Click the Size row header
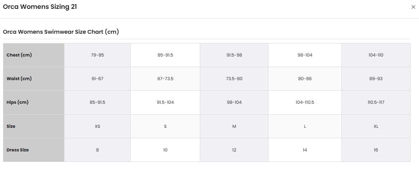 point(34,126)
